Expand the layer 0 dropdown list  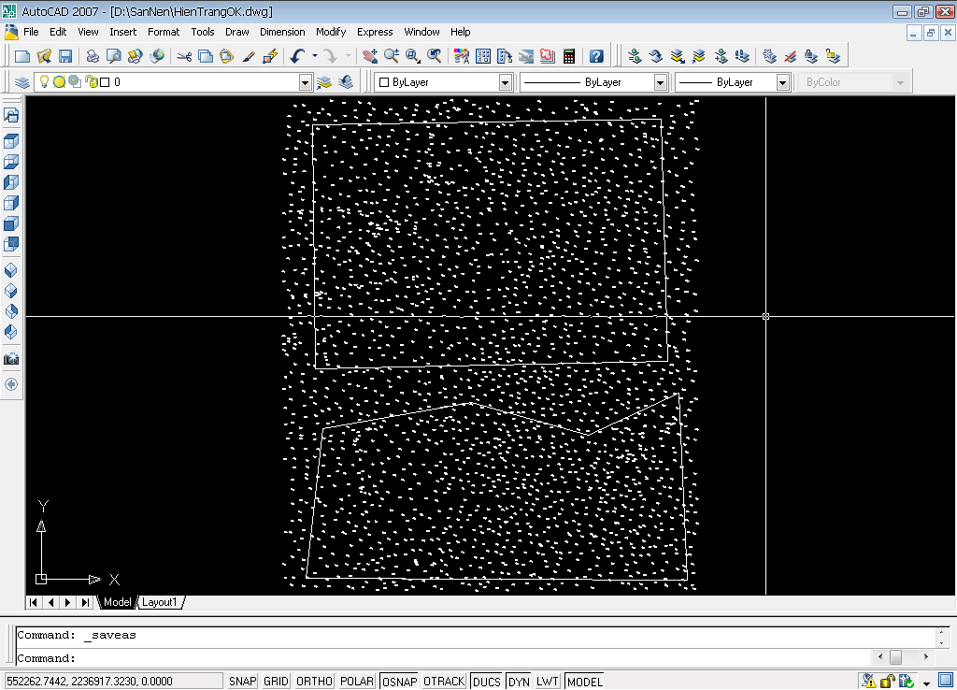pos(304,82)
